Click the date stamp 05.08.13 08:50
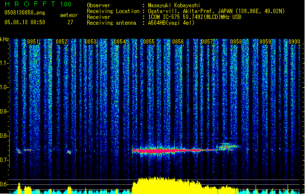Viewport: 305px width, 194px height. (25, 22)
